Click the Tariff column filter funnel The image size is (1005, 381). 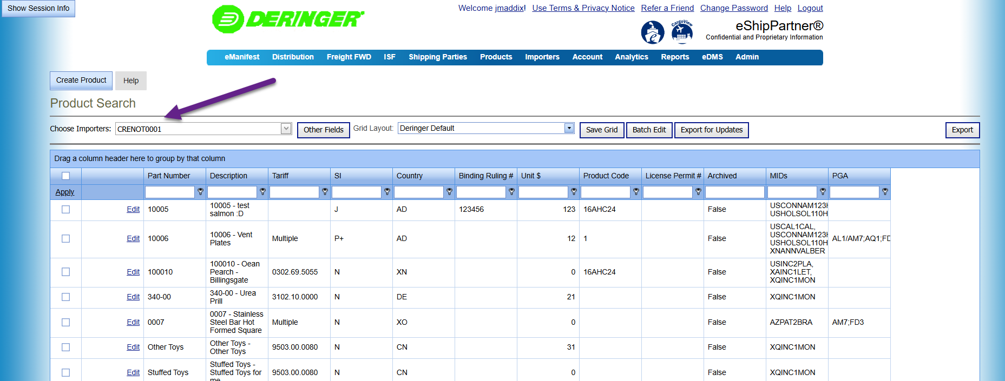coord(325,192)
